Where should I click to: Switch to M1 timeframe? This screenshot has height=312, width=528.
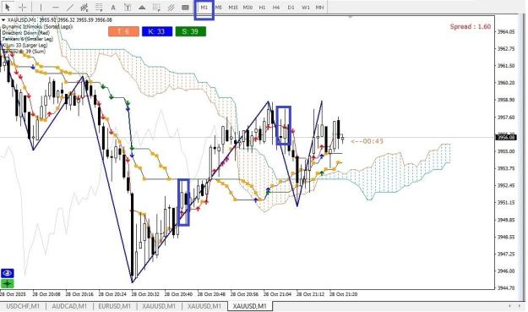tap(204, 7)
